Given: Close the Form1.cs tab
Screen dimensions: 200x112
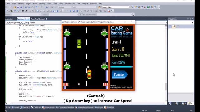Looking at the screenshot, I should 29,19.
